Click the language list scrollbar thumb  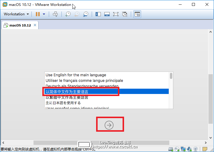(171, 76)
